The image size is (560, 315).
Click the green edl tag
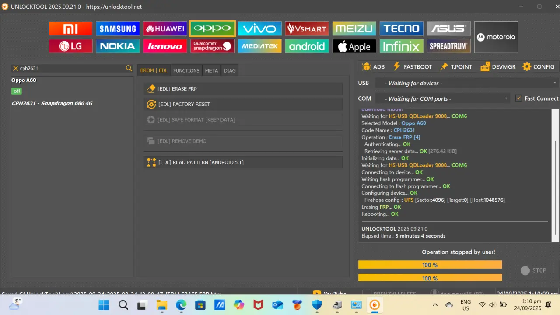17,91
